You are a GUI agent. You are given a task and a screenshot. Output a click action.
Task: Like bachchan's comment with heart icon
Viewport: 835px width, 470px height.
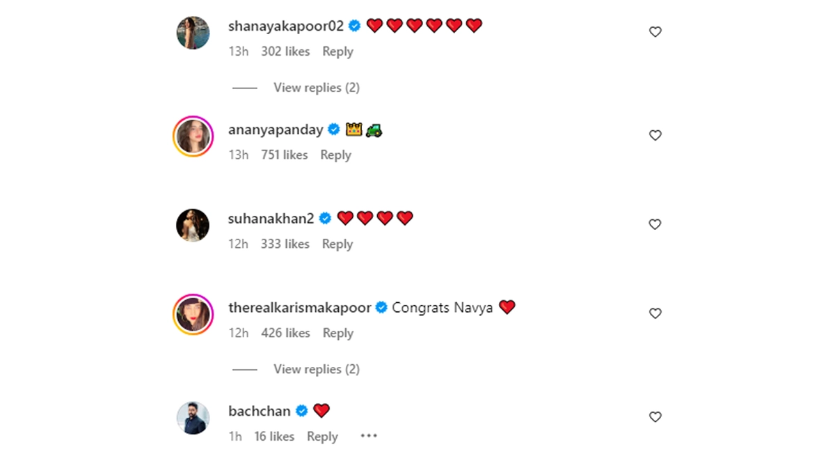[x=655, y=417]
